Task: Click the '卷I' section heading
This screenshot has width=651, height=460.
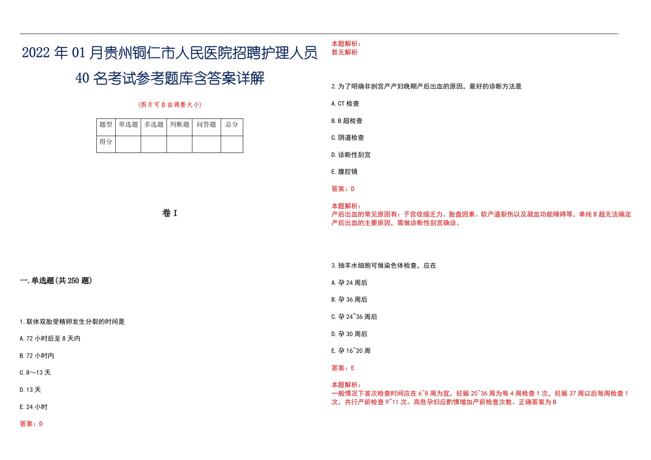Action: 170,213
